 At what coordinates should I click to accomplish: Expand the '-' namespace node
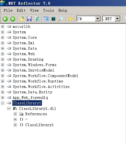coord(15,119)
